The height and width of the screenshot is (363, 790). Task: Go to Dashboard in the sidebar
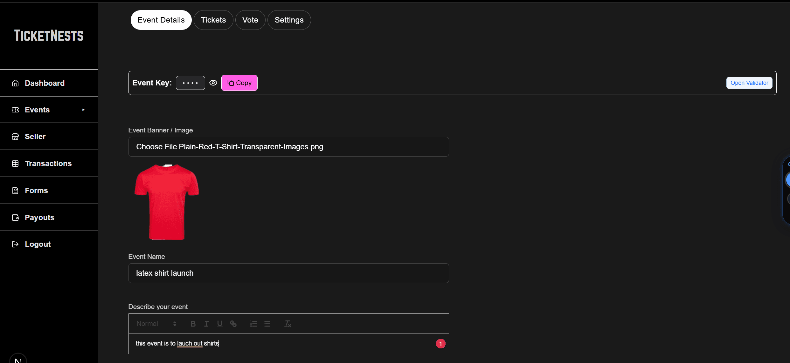click(49, 83)
